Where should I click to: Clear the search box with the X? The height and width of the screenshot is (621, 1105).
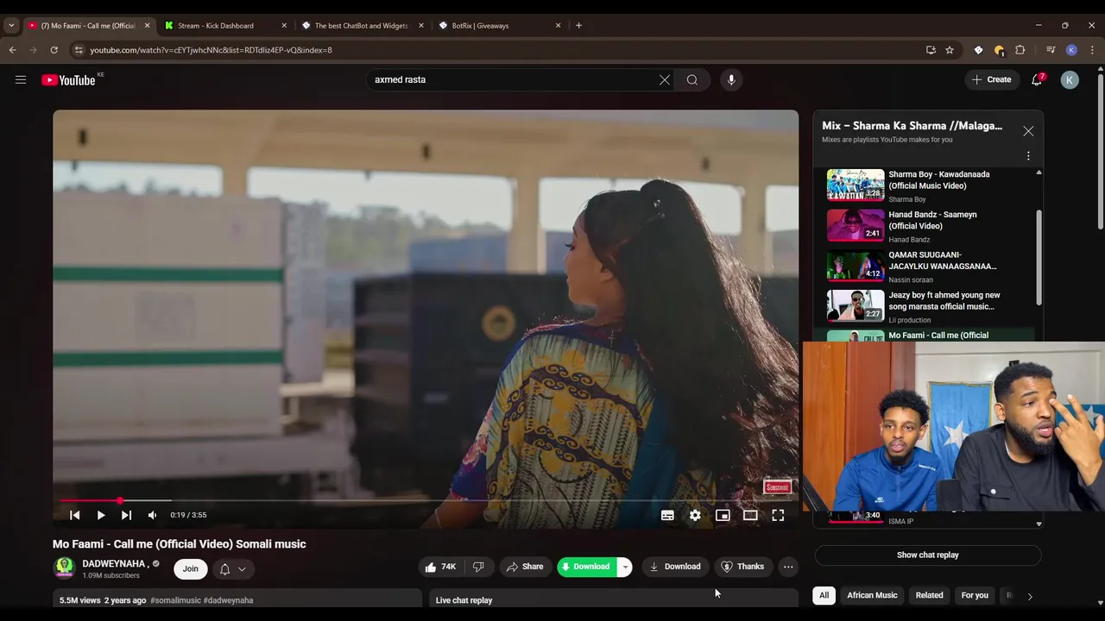pyautogui.click(x=665, y=79)
